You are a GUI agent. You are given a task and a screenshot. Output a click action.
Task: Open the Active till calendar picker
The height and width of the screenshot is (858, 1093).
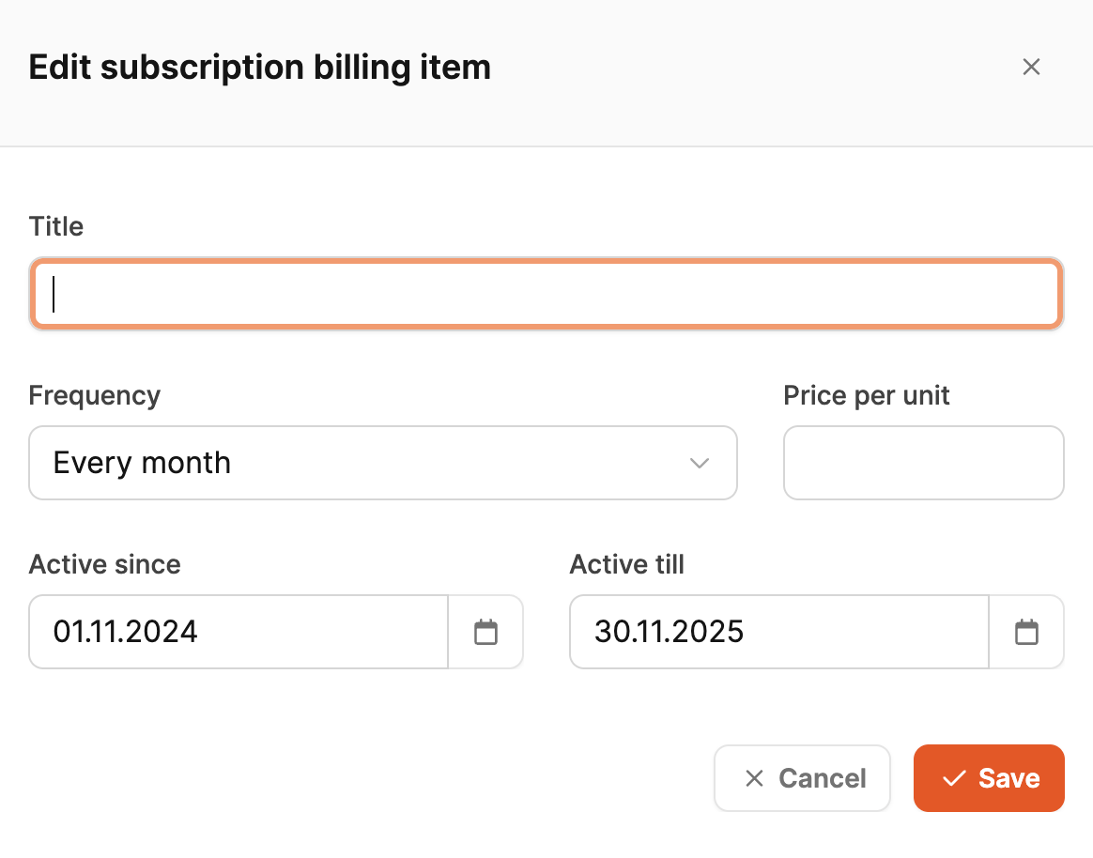[1026, 632]
